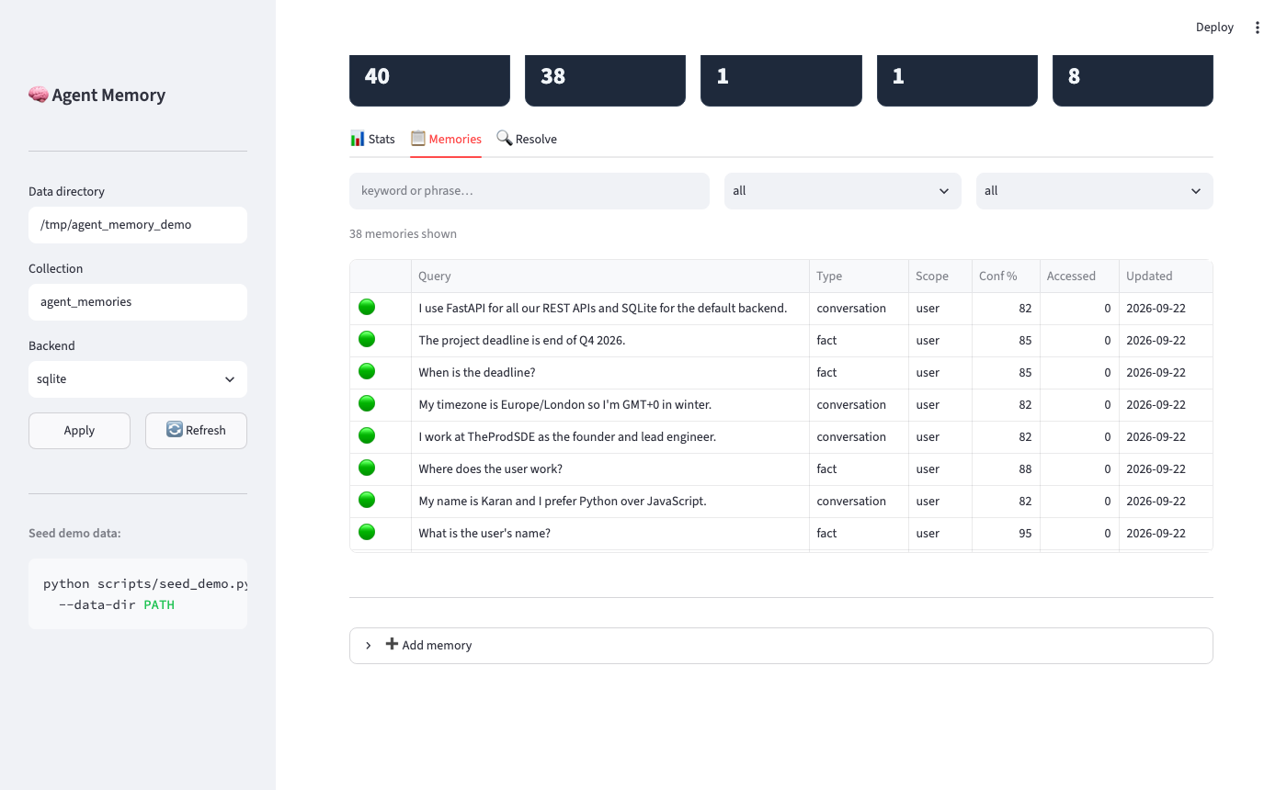Focus the keyword or phrase search field

click(530, 191)
